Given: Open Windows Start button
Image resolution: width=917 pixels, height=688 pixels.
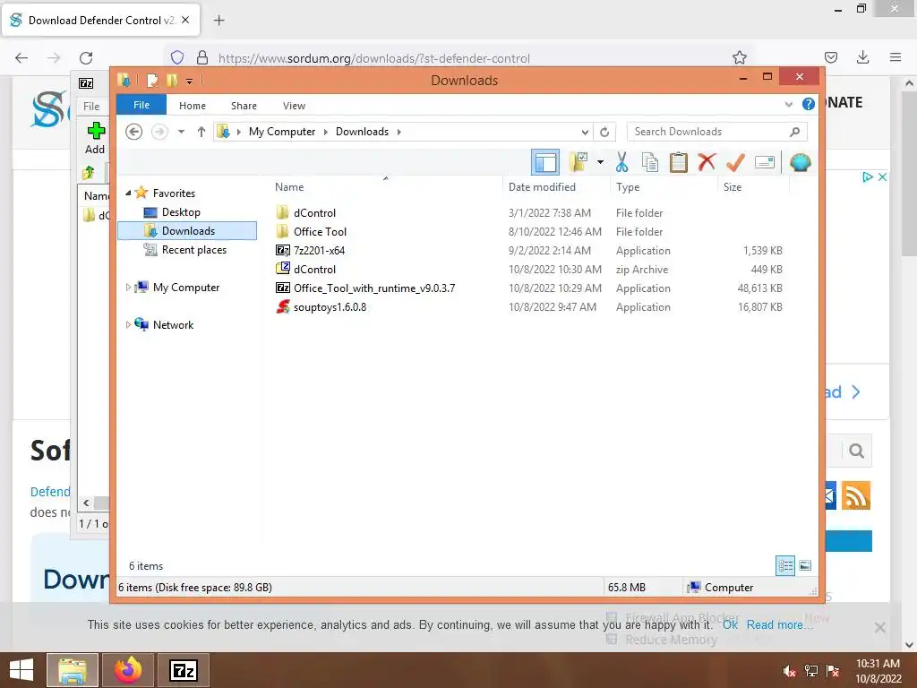Looking at the screenshot, I should 21,670.
